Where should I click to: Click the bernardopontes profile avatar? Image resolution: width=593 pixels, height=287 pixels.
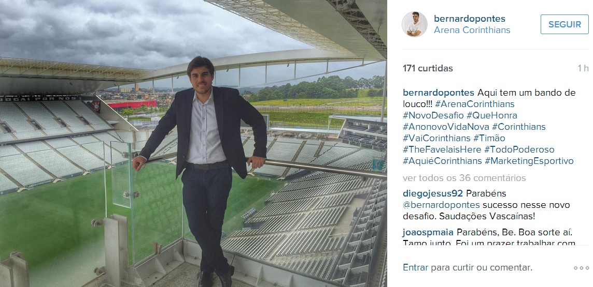[x=415, y=24]
